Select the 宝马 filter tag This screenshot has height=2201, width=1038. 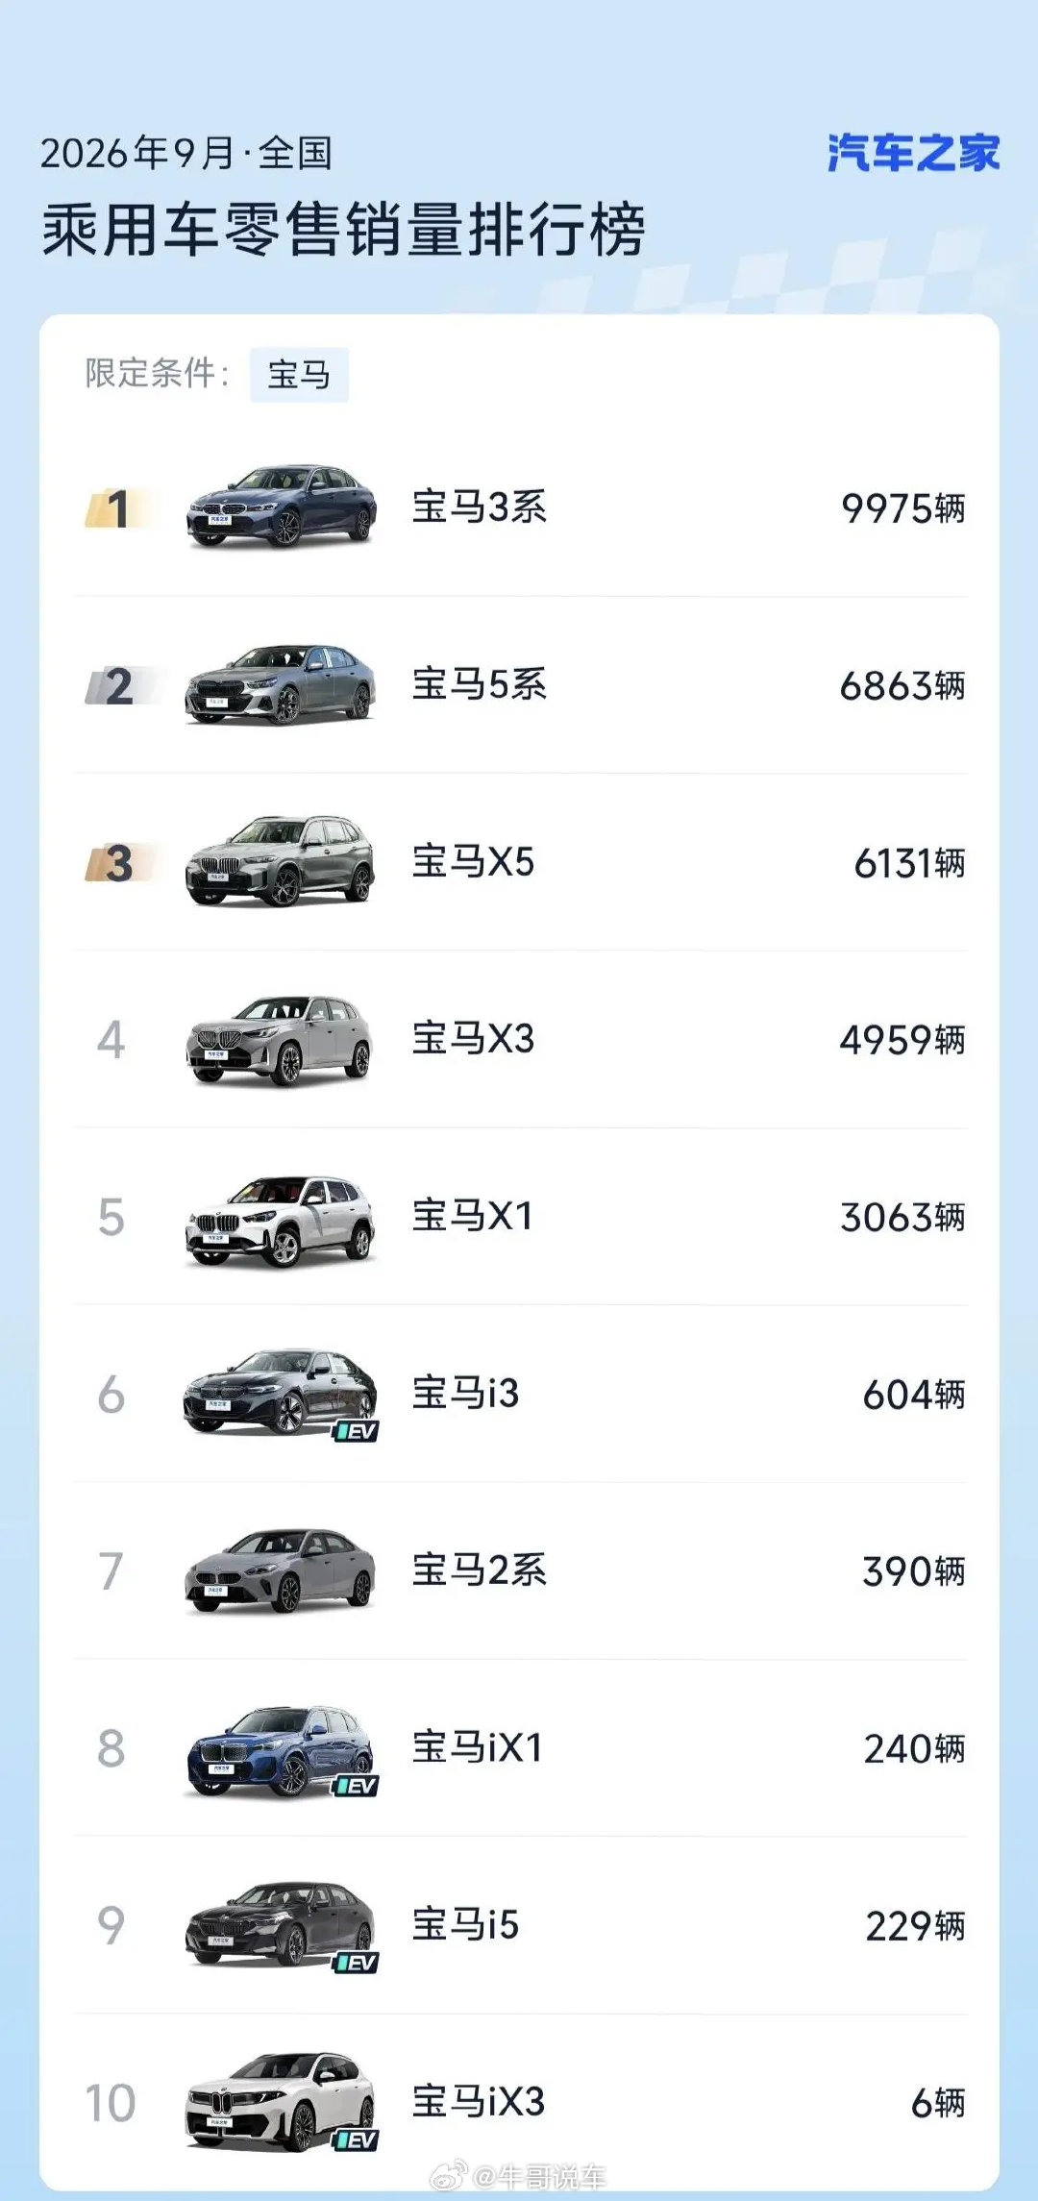pyautogui.click(x=299, y=374)
